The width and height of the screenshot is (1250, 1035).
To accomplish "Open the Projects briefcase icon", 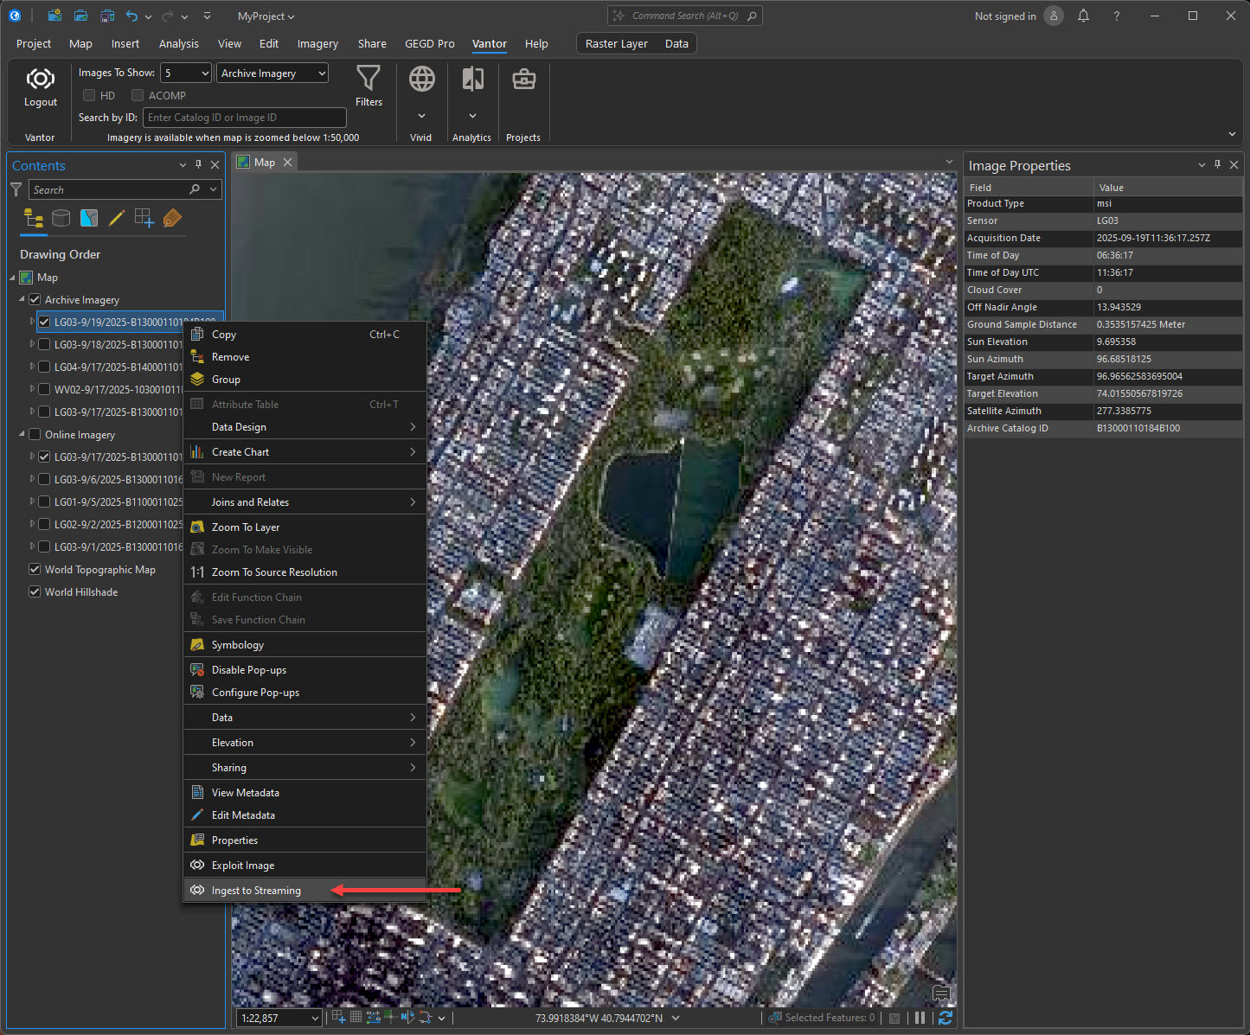I will (x=523, y=80).
